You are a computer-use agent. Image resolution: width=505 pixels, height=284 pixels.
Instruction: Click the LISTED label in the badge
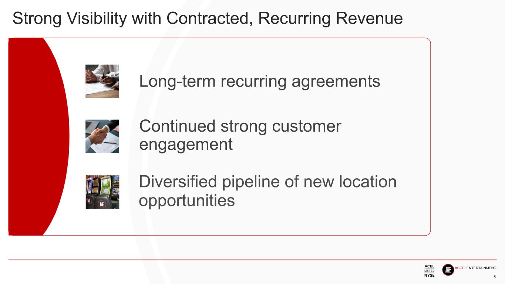pos(430,271)
